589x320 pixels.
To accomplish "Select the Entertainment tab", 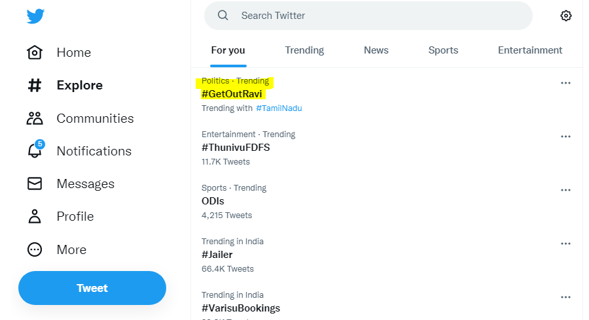I will 530,50.
